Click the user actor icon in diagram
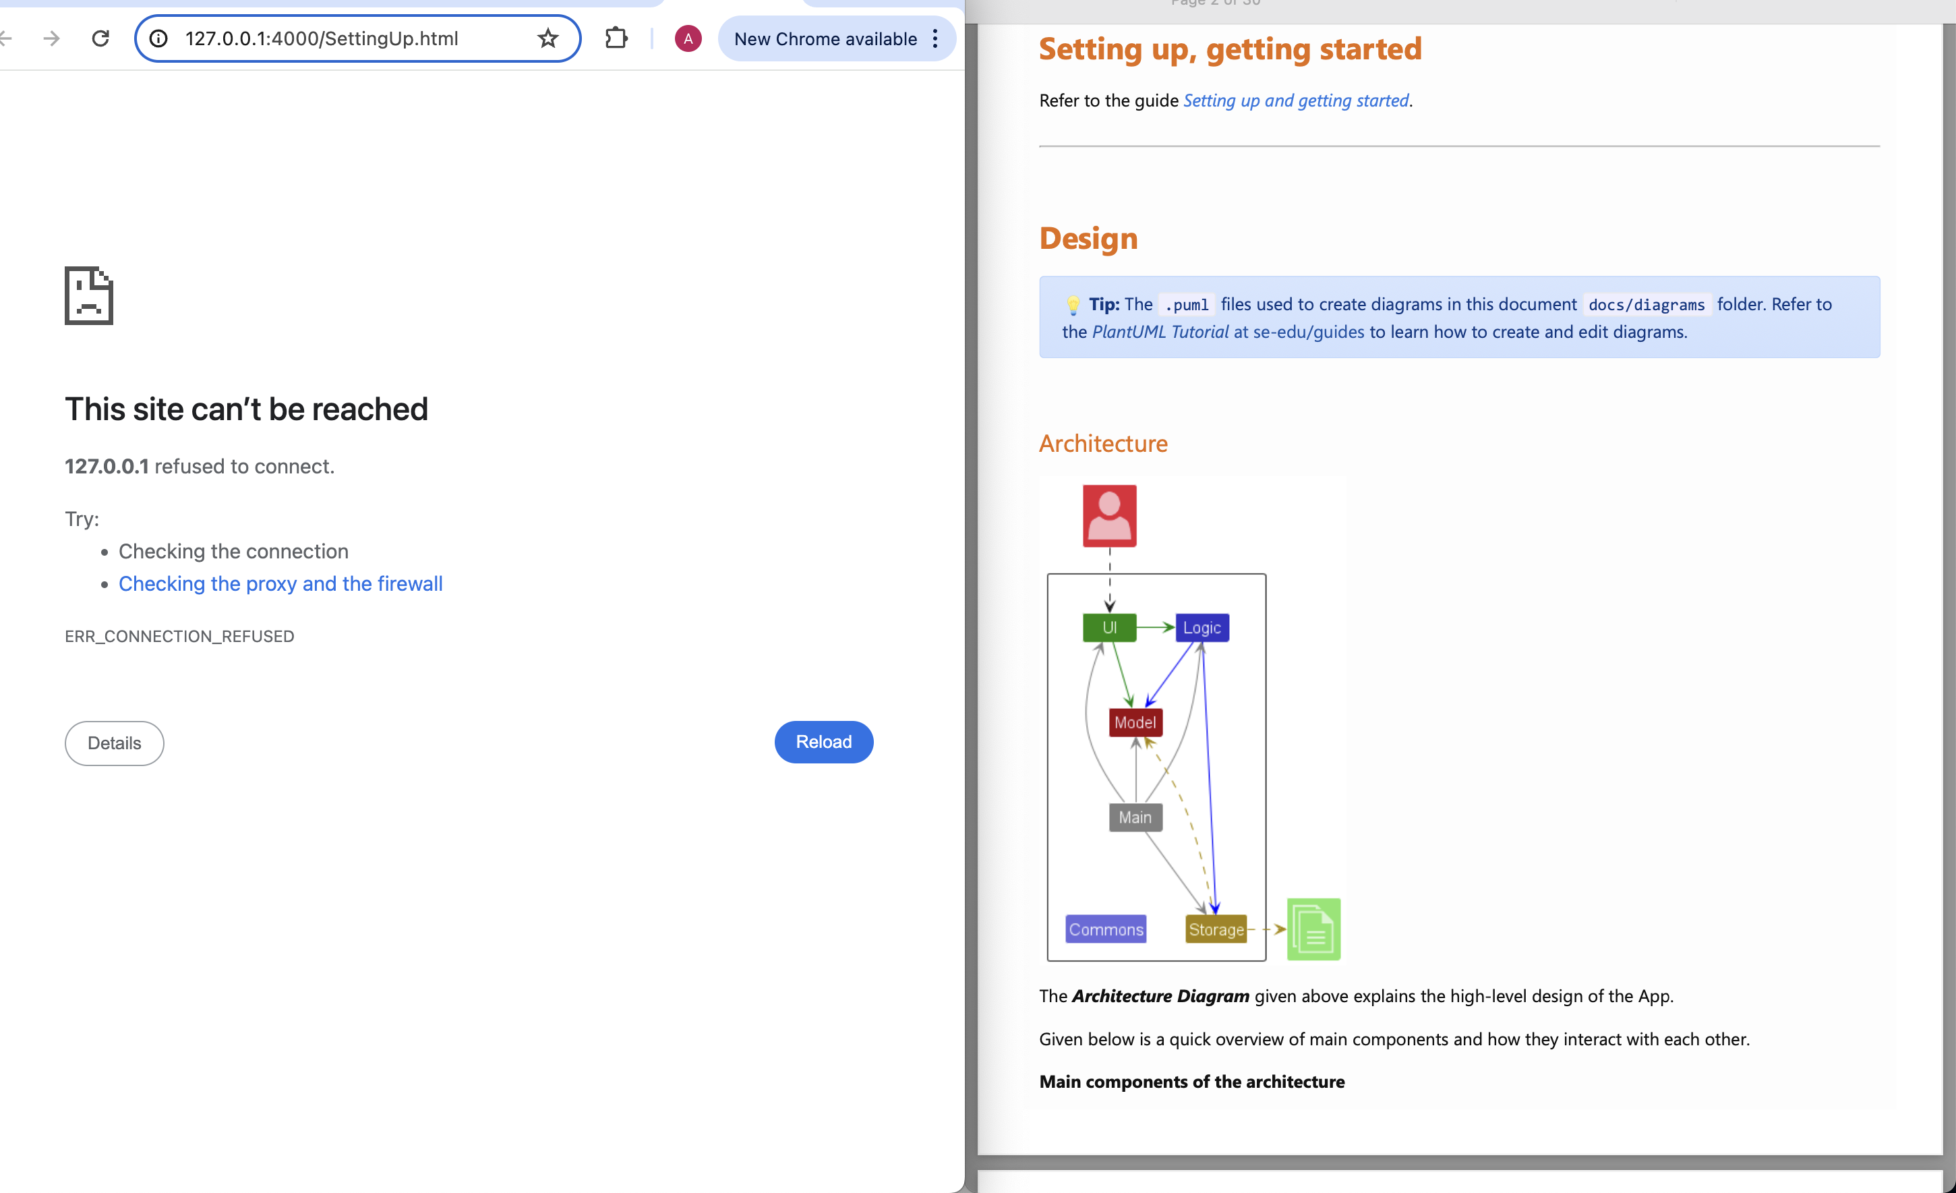Screen dimensions: 1956x1193 [1109, 516]
